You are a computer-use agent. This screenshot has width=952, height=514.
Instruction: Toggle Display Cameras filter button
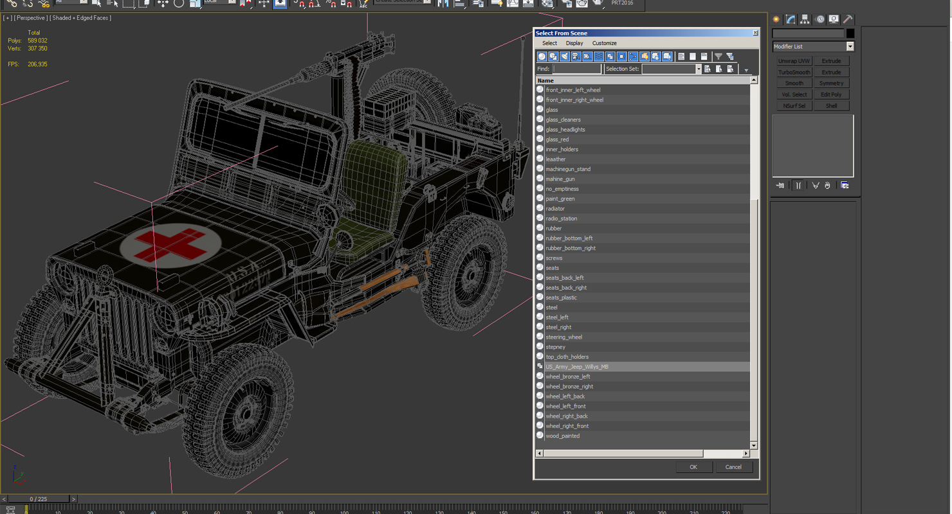point(576,57)
